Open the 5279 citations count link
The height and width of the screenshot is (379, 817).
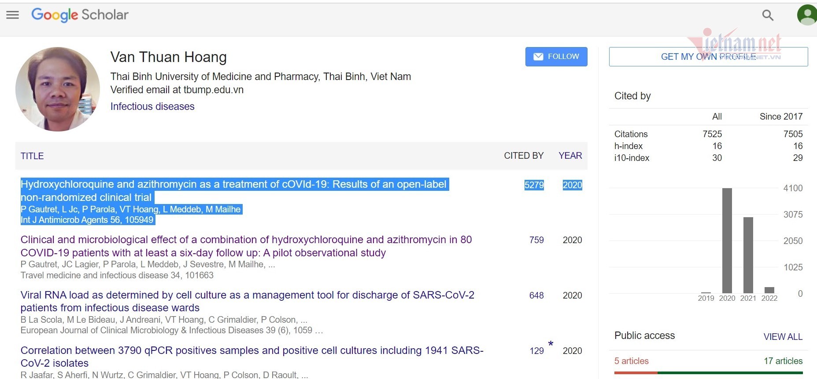(534, 185)
